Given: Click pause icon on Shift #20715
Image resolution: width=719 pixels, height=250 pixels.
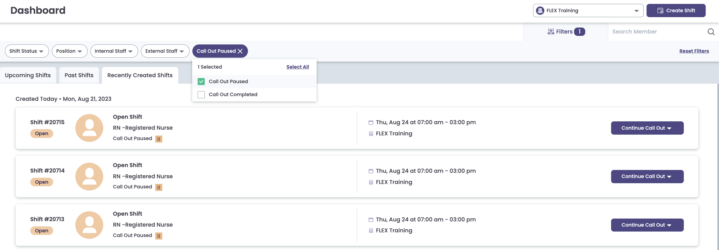Looking at the screenshot, I should (x=159, y=139).
